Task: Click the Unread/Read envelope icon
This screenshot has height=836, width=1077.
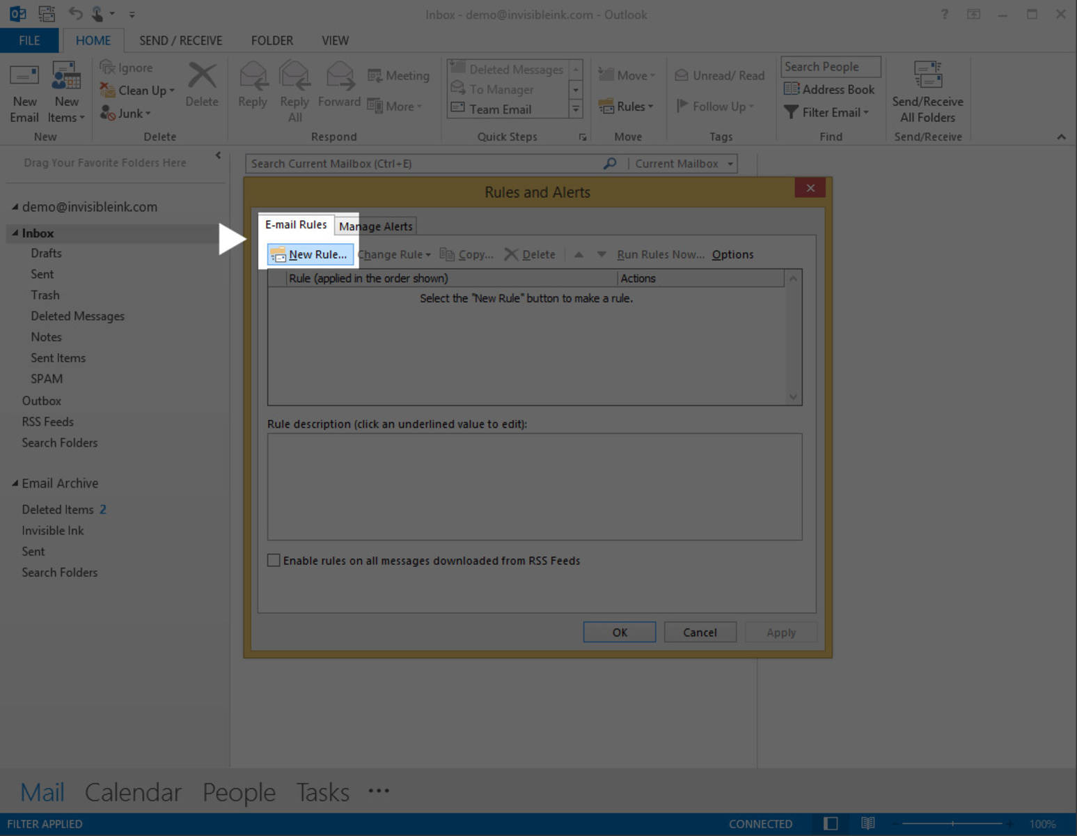Action: point(682,75)
